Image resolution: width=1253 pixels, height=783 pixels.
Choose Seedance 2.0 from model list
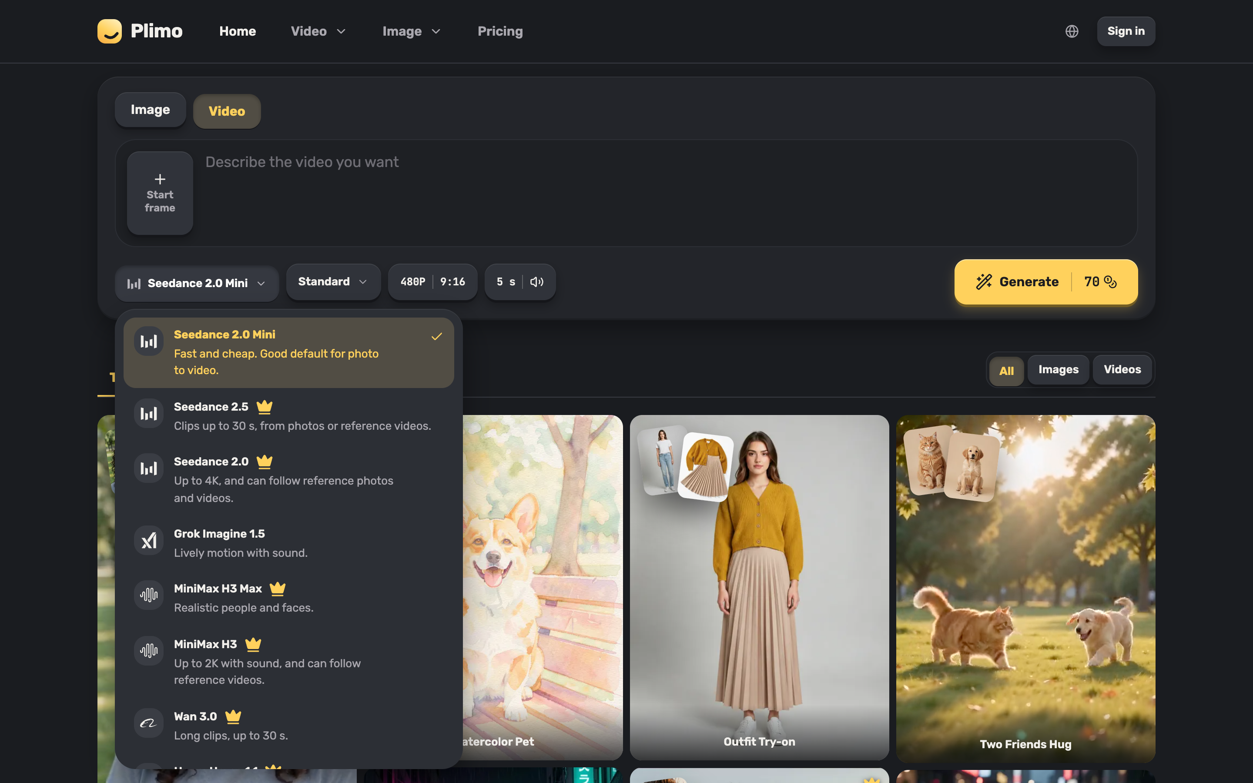288,479
